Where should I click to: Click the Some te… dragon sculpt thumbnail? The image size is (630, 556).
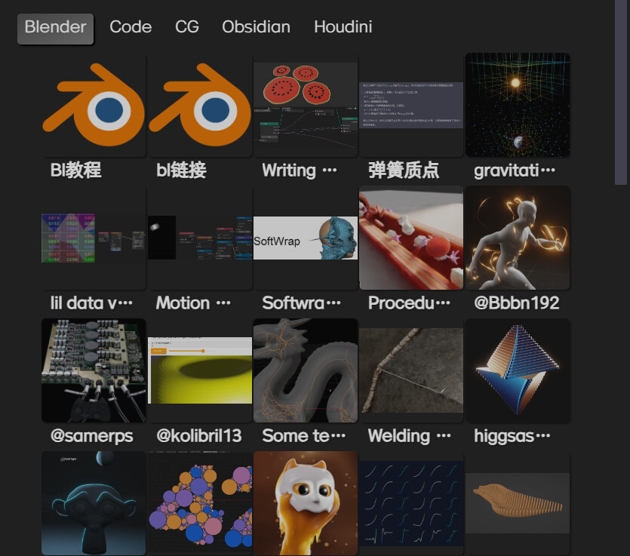306,370
